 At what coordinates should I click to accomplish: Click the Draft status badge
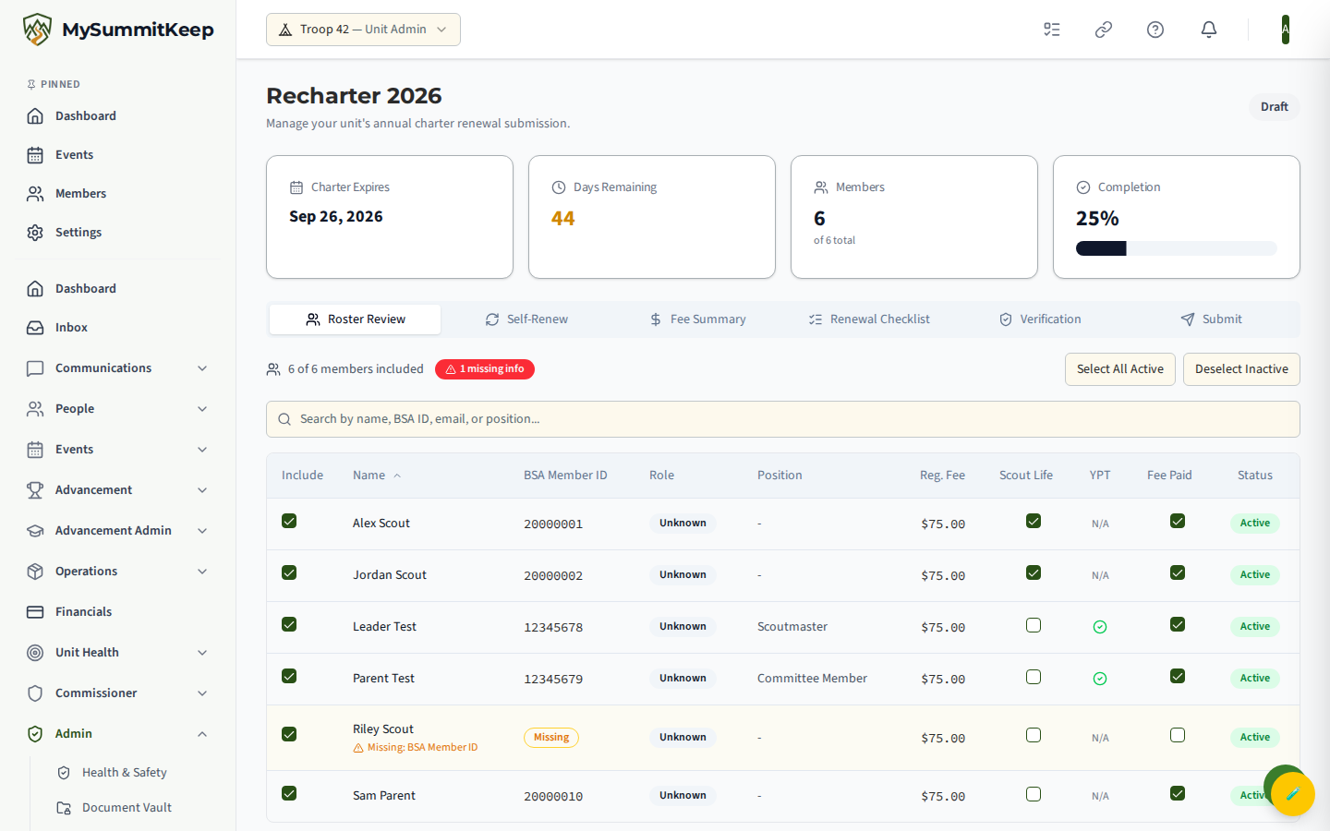1275,107
